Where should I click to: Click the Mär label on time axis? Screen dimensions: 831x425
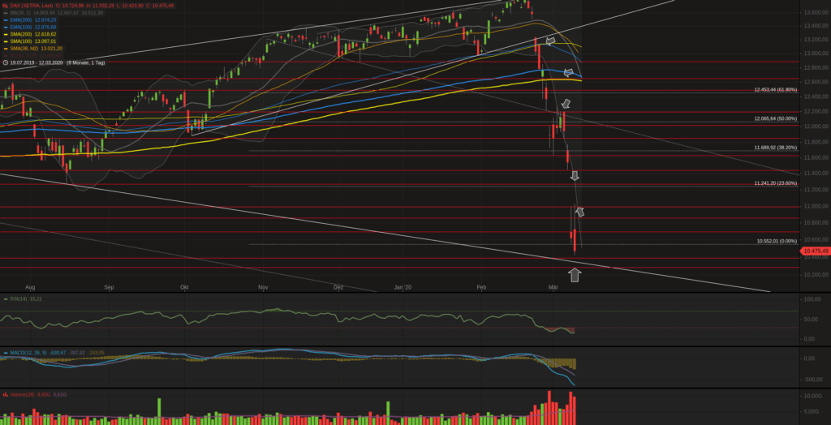(553, 287)
